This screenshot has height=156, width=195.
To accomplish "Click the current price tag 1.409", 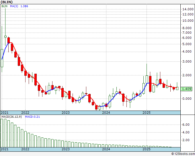I will point(187,89).
